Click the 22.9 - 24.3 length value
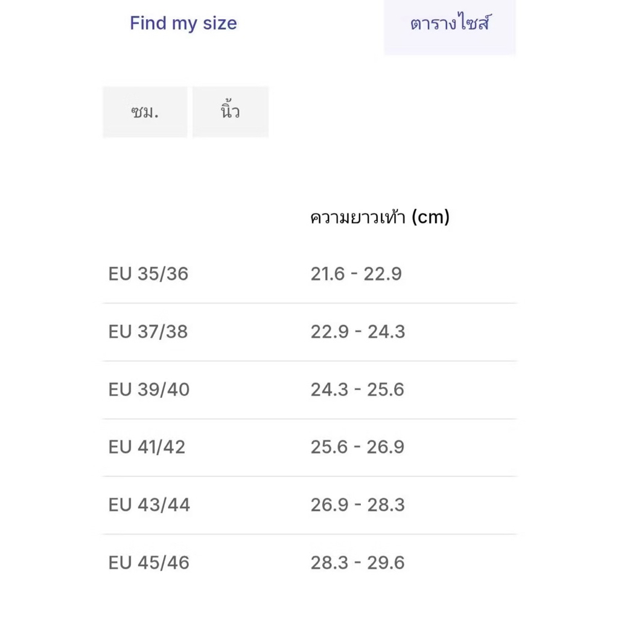 point(358,332)
